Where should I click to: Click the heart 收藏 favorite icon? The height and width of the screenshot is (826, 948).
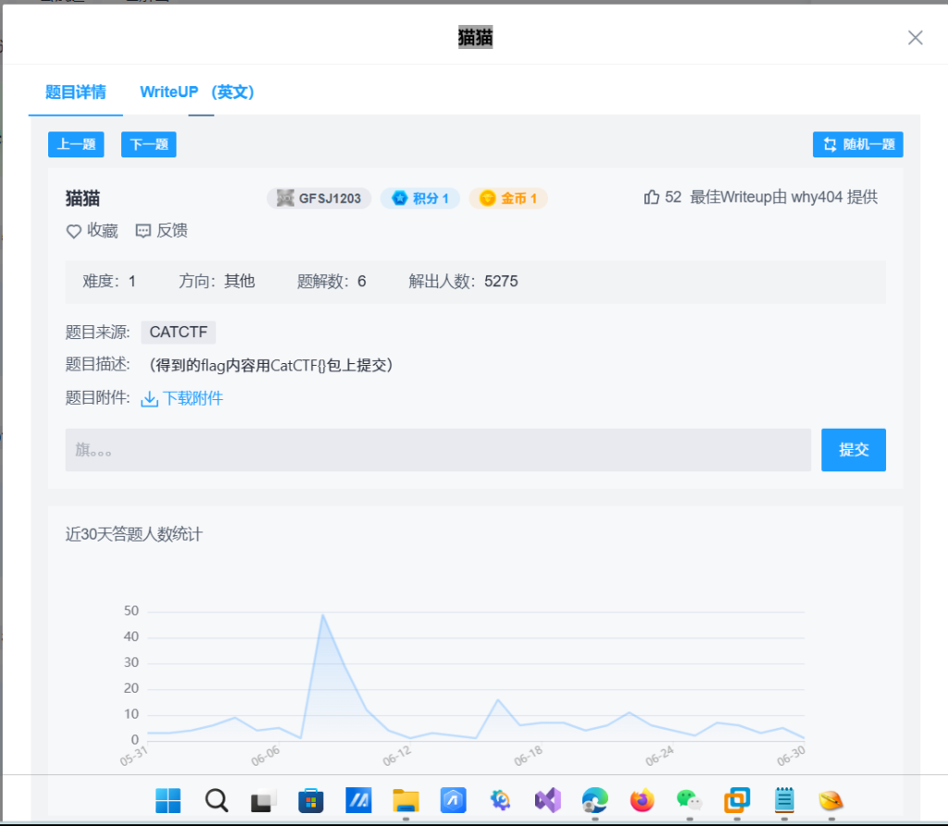tap(74, 232)
